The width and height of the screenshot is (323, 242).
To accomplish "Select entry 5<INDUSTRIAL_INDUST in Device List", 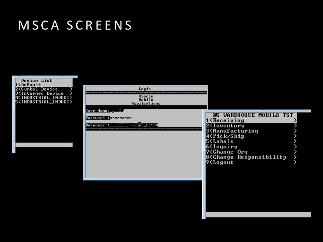I will 44,102.
